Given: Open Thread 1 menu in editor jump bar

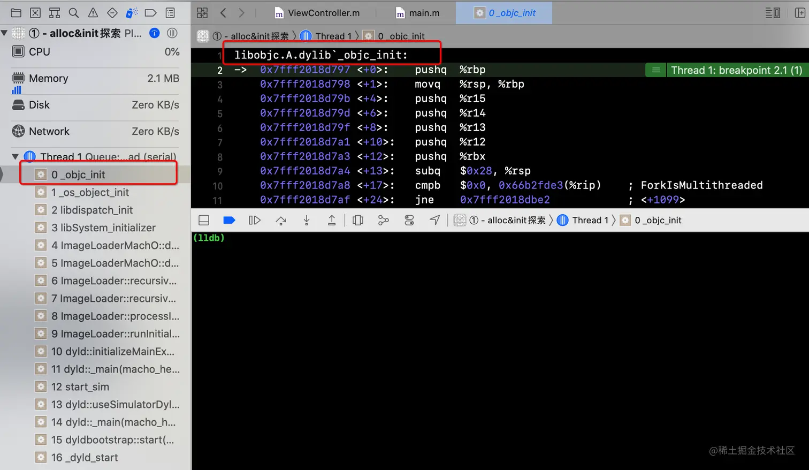Looking at the screenshot, I should 326,36.
